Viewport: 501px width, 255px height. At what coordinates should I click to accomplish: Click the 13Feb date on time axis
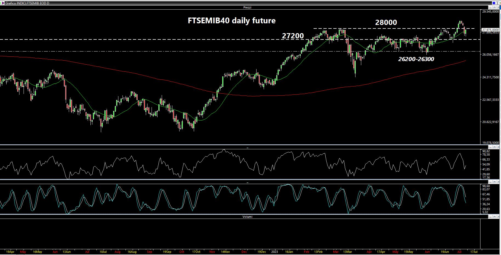tap(318, 251)
